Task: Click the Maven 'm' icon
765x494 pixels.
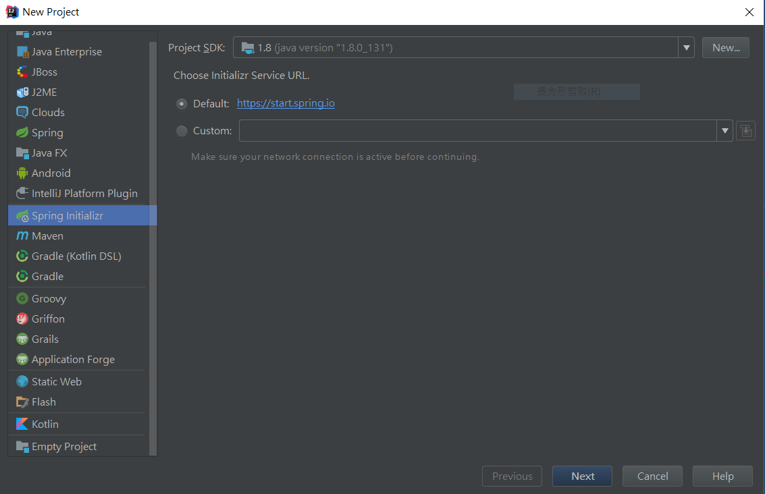Action: coord(22,236)
